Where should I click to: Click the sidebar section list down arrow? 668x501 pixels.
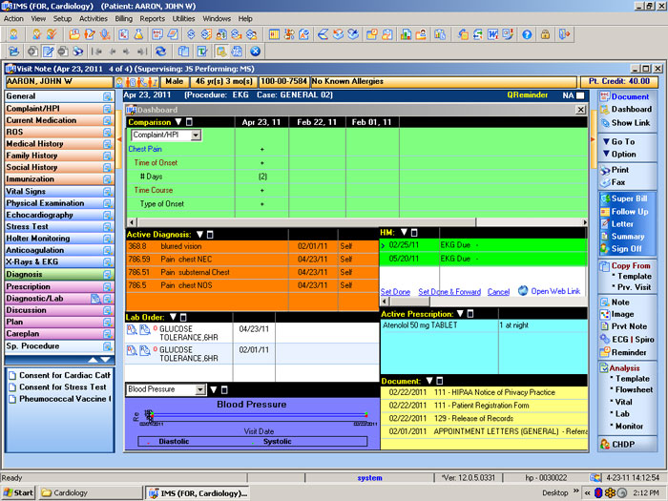pos(105,361)
